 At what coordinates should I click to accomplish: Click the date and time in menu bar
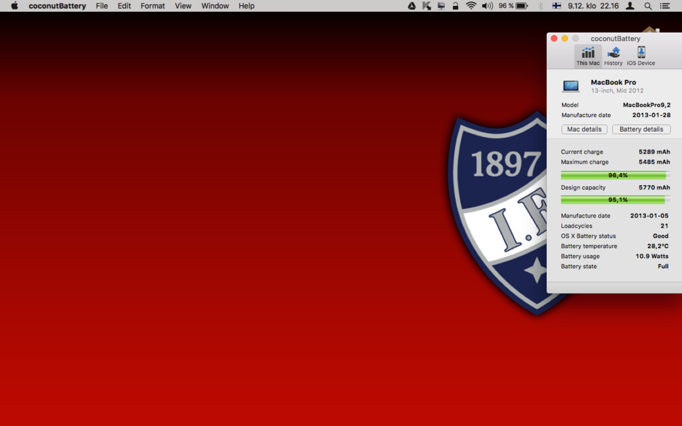pyautogui.click(x=593, y=5)
